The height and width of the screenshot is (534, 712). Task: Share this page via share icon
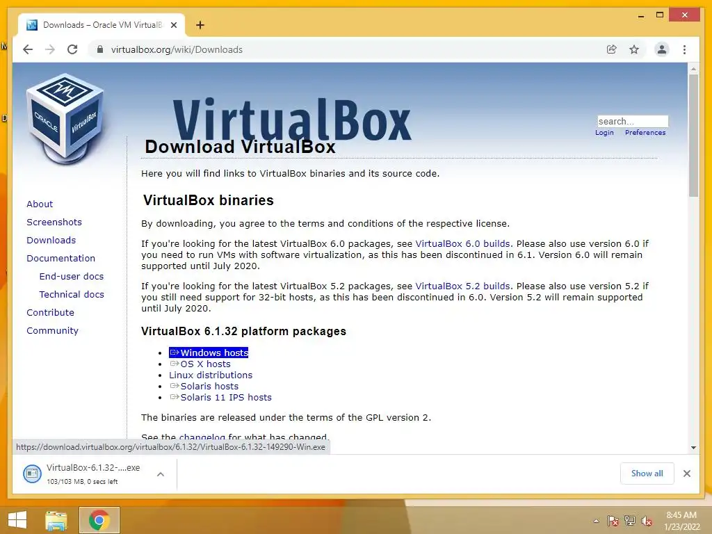[612, 49]
